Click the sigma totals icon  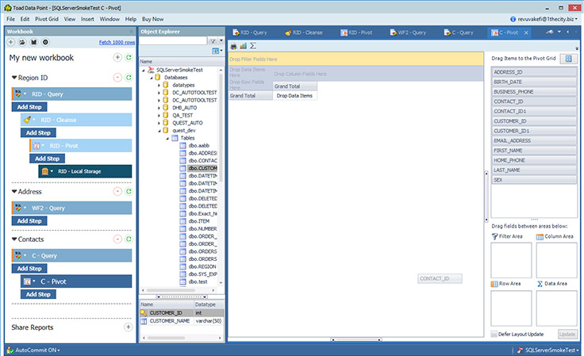click(x=252, y=46)
